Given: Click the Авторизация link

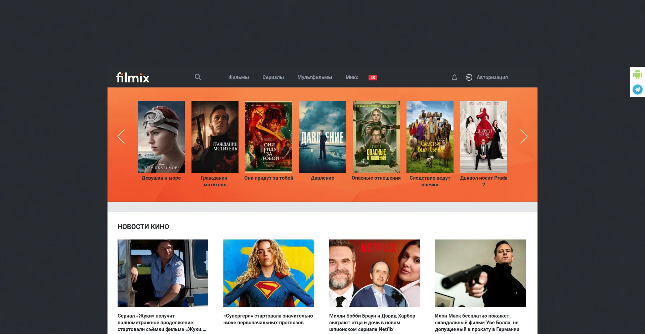Looking at the screenshot, I should [492, 77].
